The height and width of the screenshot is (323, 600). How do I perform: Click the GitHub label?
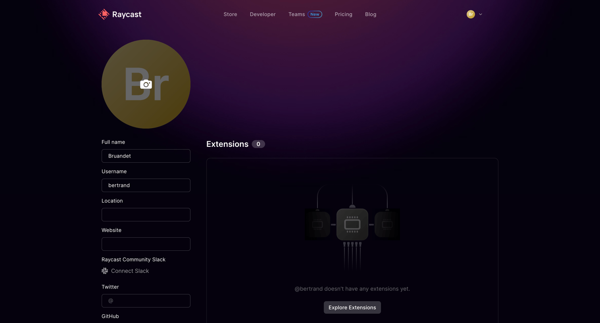click(x=110, y=316)
